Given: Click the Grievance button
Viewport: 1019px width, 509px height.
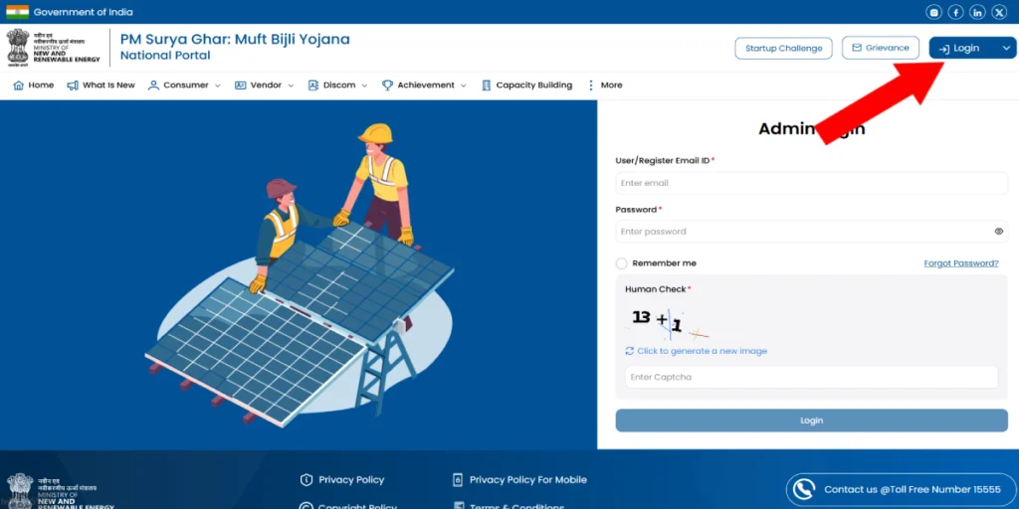Looking at the screenshot, I should point(881,48).
